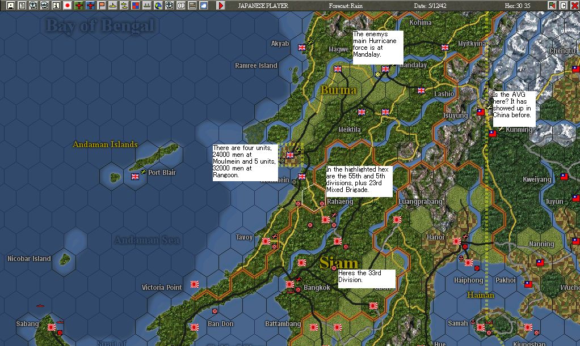Select the Japanese unit at Sabang
The width and height of the screenshot is (580, 346).
pos(52,327)
